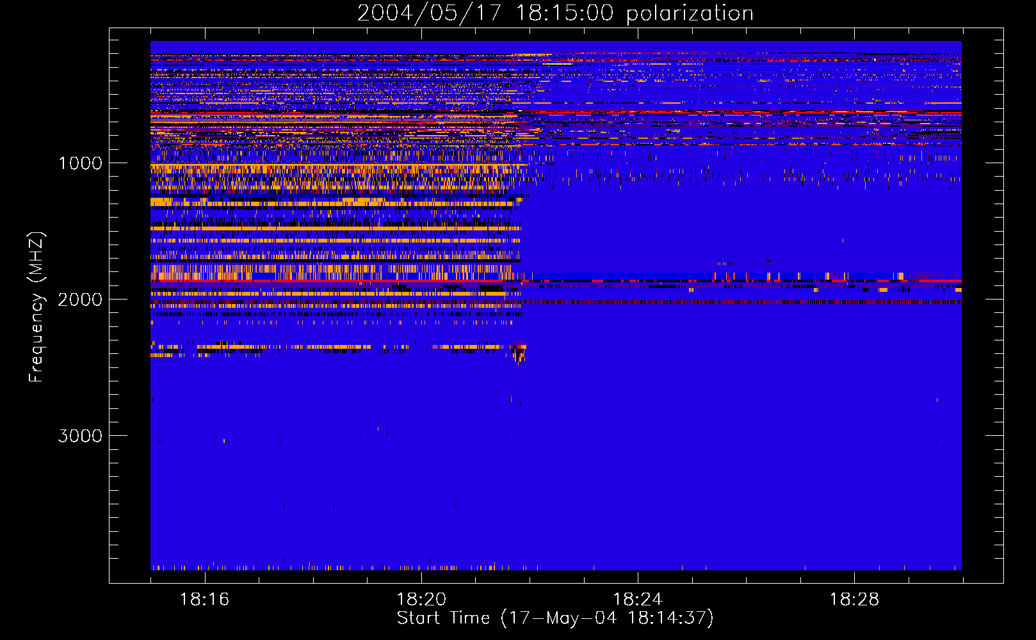1036x640 pixels.
Task: Click the 18:16 time tick label
Action: (x=205, y=599)
